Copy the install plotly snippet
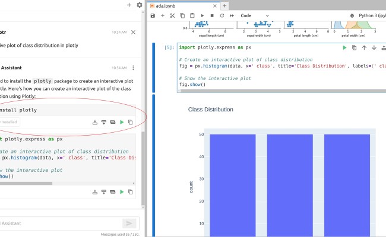Screen dimensions: 386x237 click(131, 122)
